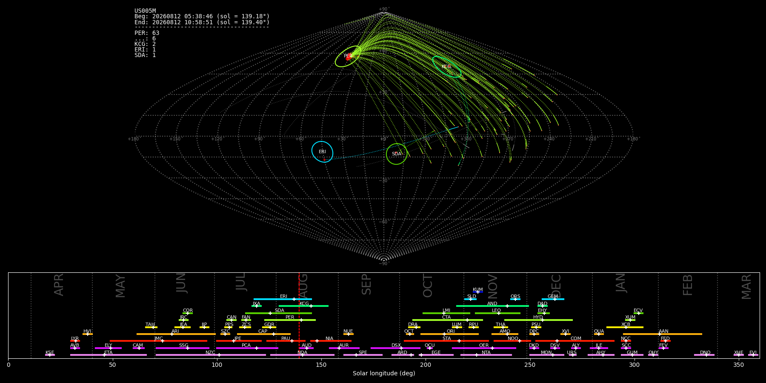Click the SDA activity bar in timeline

(x=278, y=313)
